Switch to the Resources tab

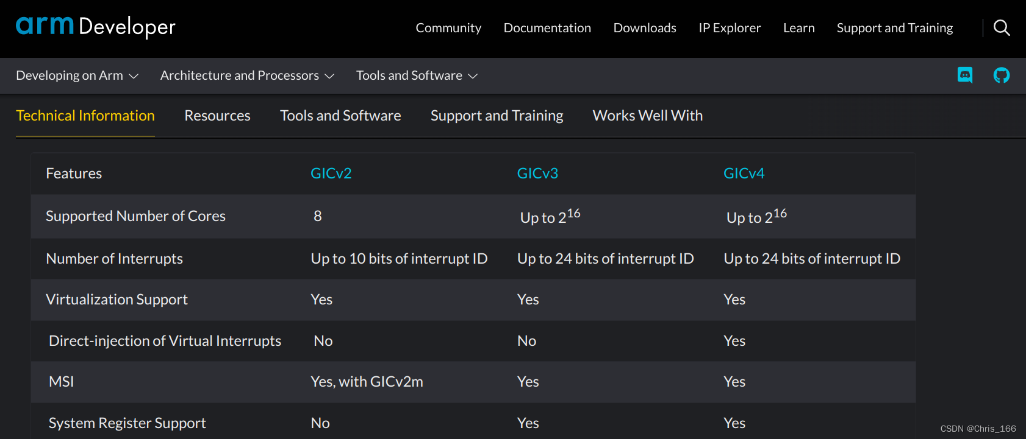pos(217,116)
